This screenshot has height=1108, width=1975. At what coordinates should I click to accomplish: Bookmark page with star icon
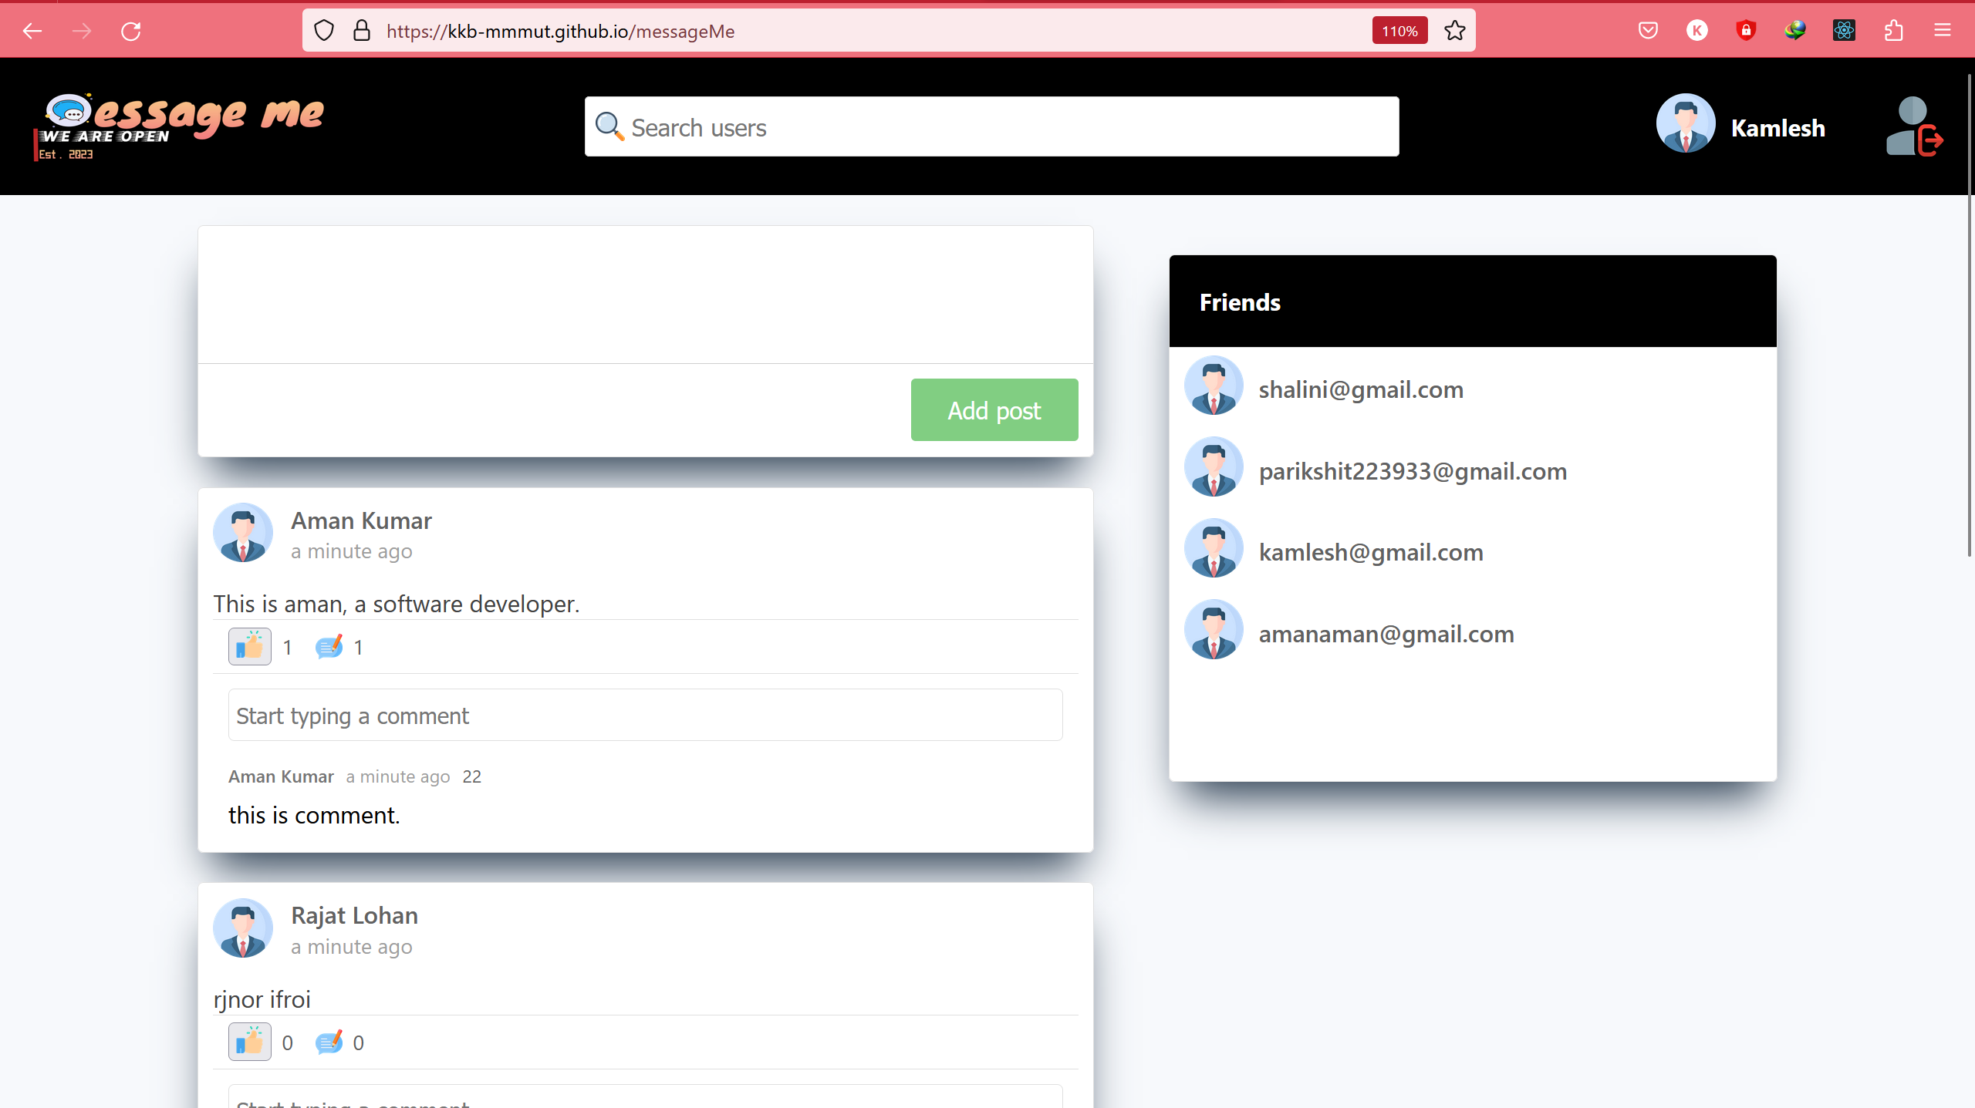[1454, 31]
